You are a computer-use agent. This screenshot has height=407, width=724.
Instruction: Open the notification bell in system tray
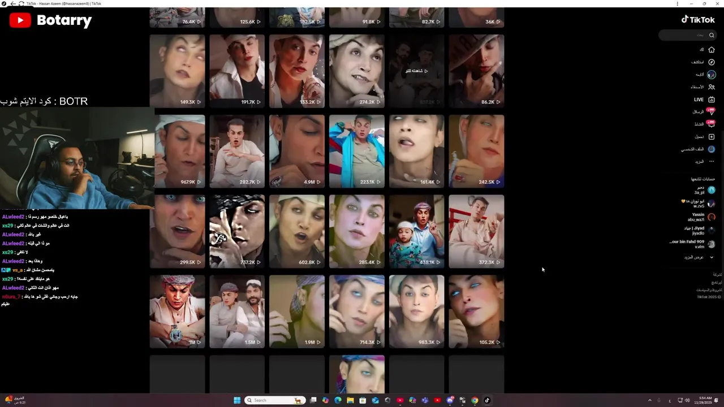click(717, 400)
